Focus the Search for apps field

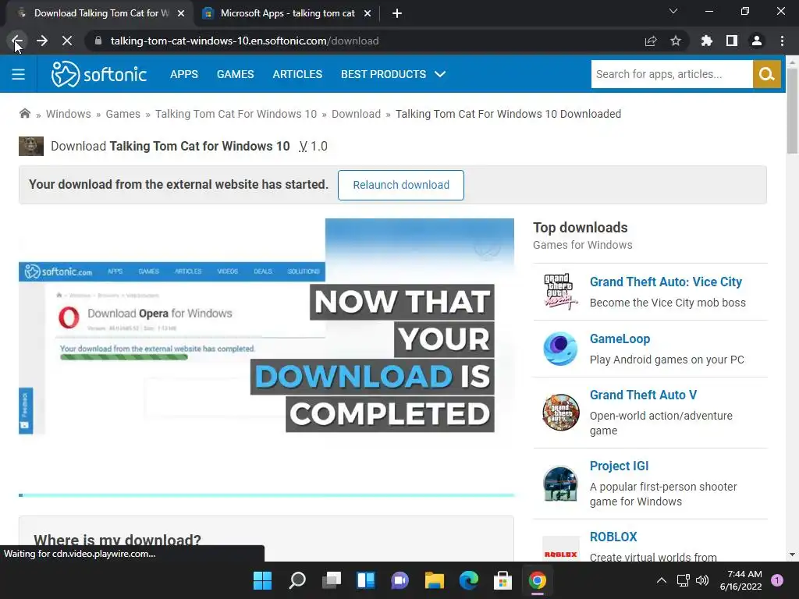tap(672, 74)
